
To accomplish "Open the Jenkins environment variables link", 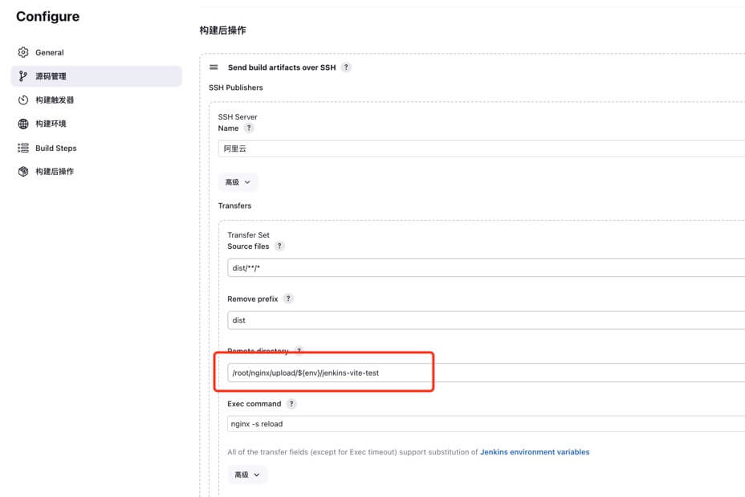I will click(x=535, y=452).
